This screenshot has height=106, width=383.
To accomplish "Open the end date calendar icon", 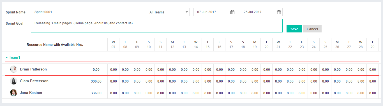I will coord(279,12).
